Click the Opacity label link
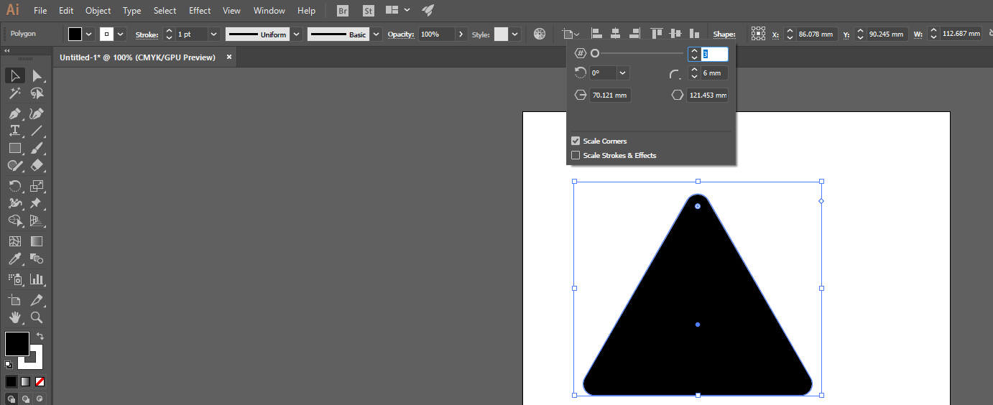The width and height of the screenshot is (993, 405). click(x=401, y=34)
